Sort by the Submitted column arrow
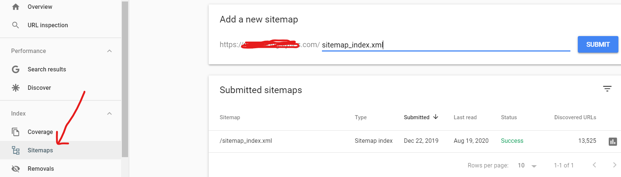The image size is (621, 177). (436, 117)
